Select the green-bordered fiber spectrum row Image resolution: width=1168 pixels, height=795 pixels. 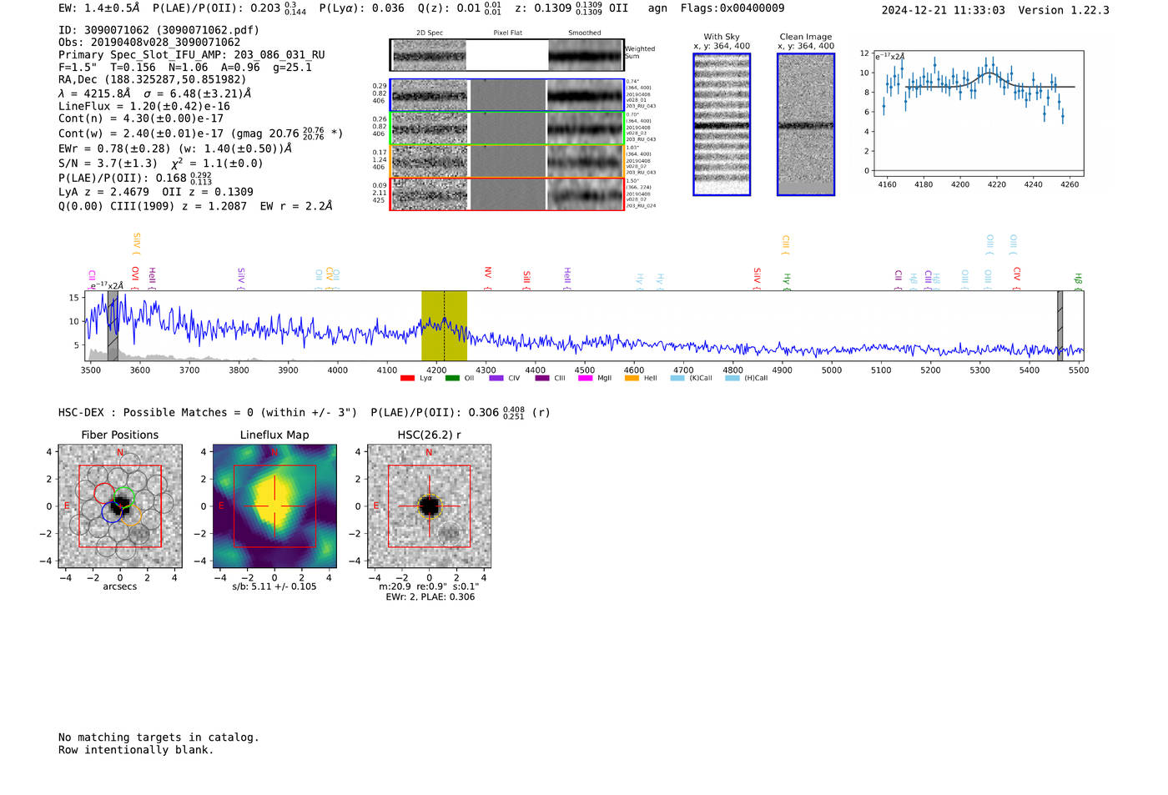[507, 128]
